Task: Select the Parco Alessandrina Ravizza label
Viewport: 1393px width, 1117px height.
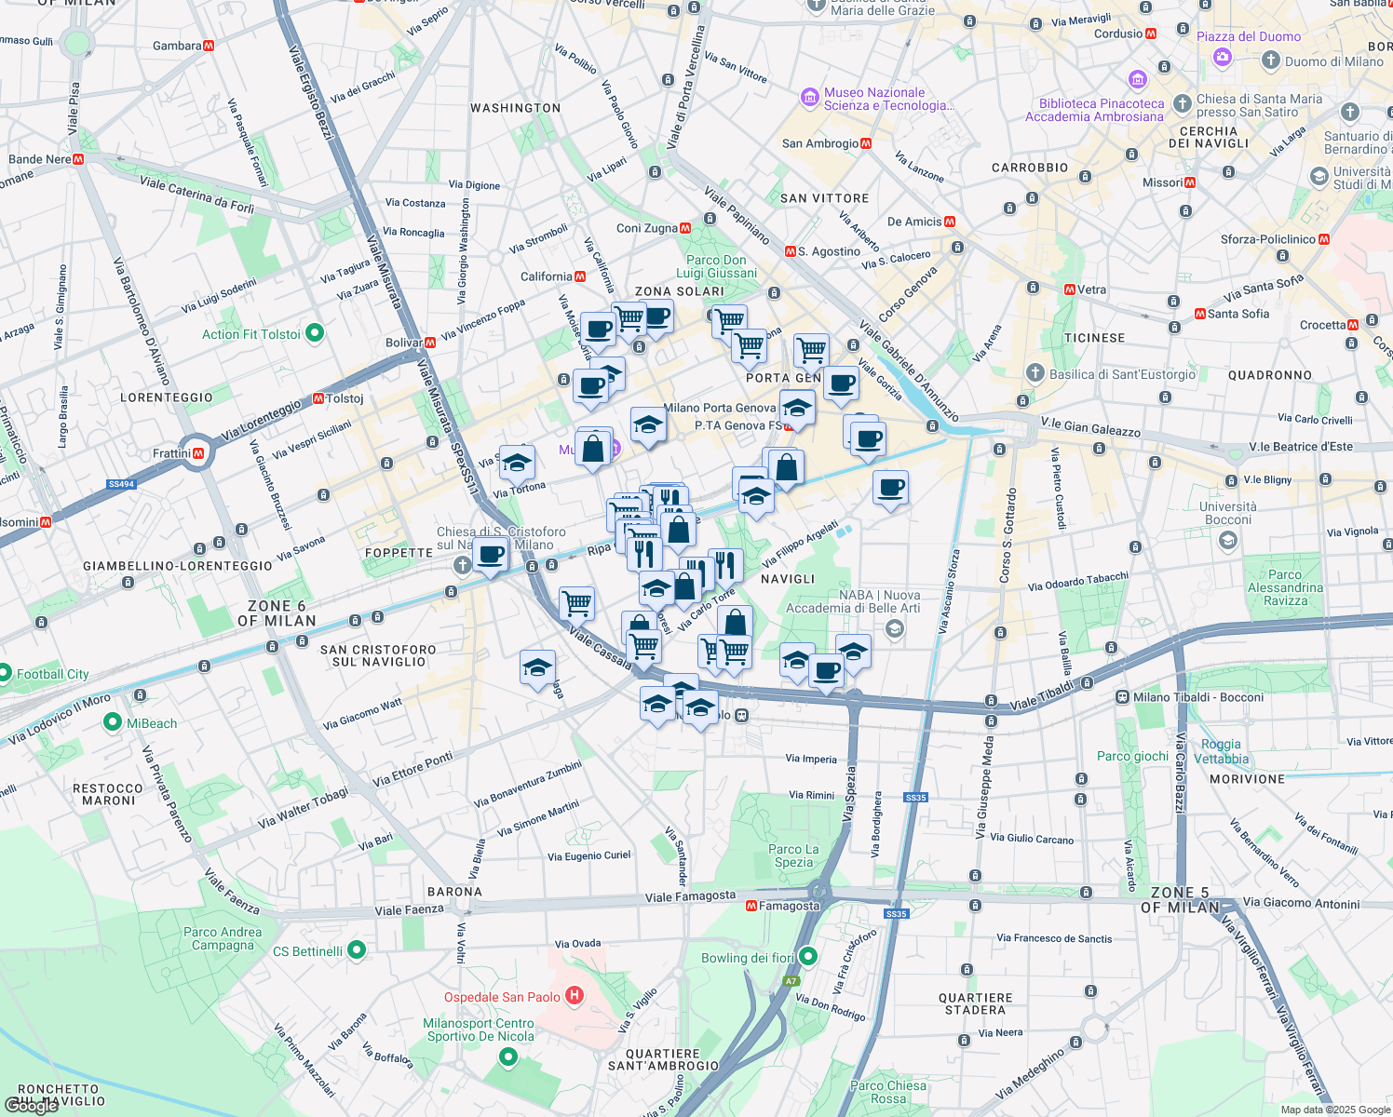Action: (1285, 587)
